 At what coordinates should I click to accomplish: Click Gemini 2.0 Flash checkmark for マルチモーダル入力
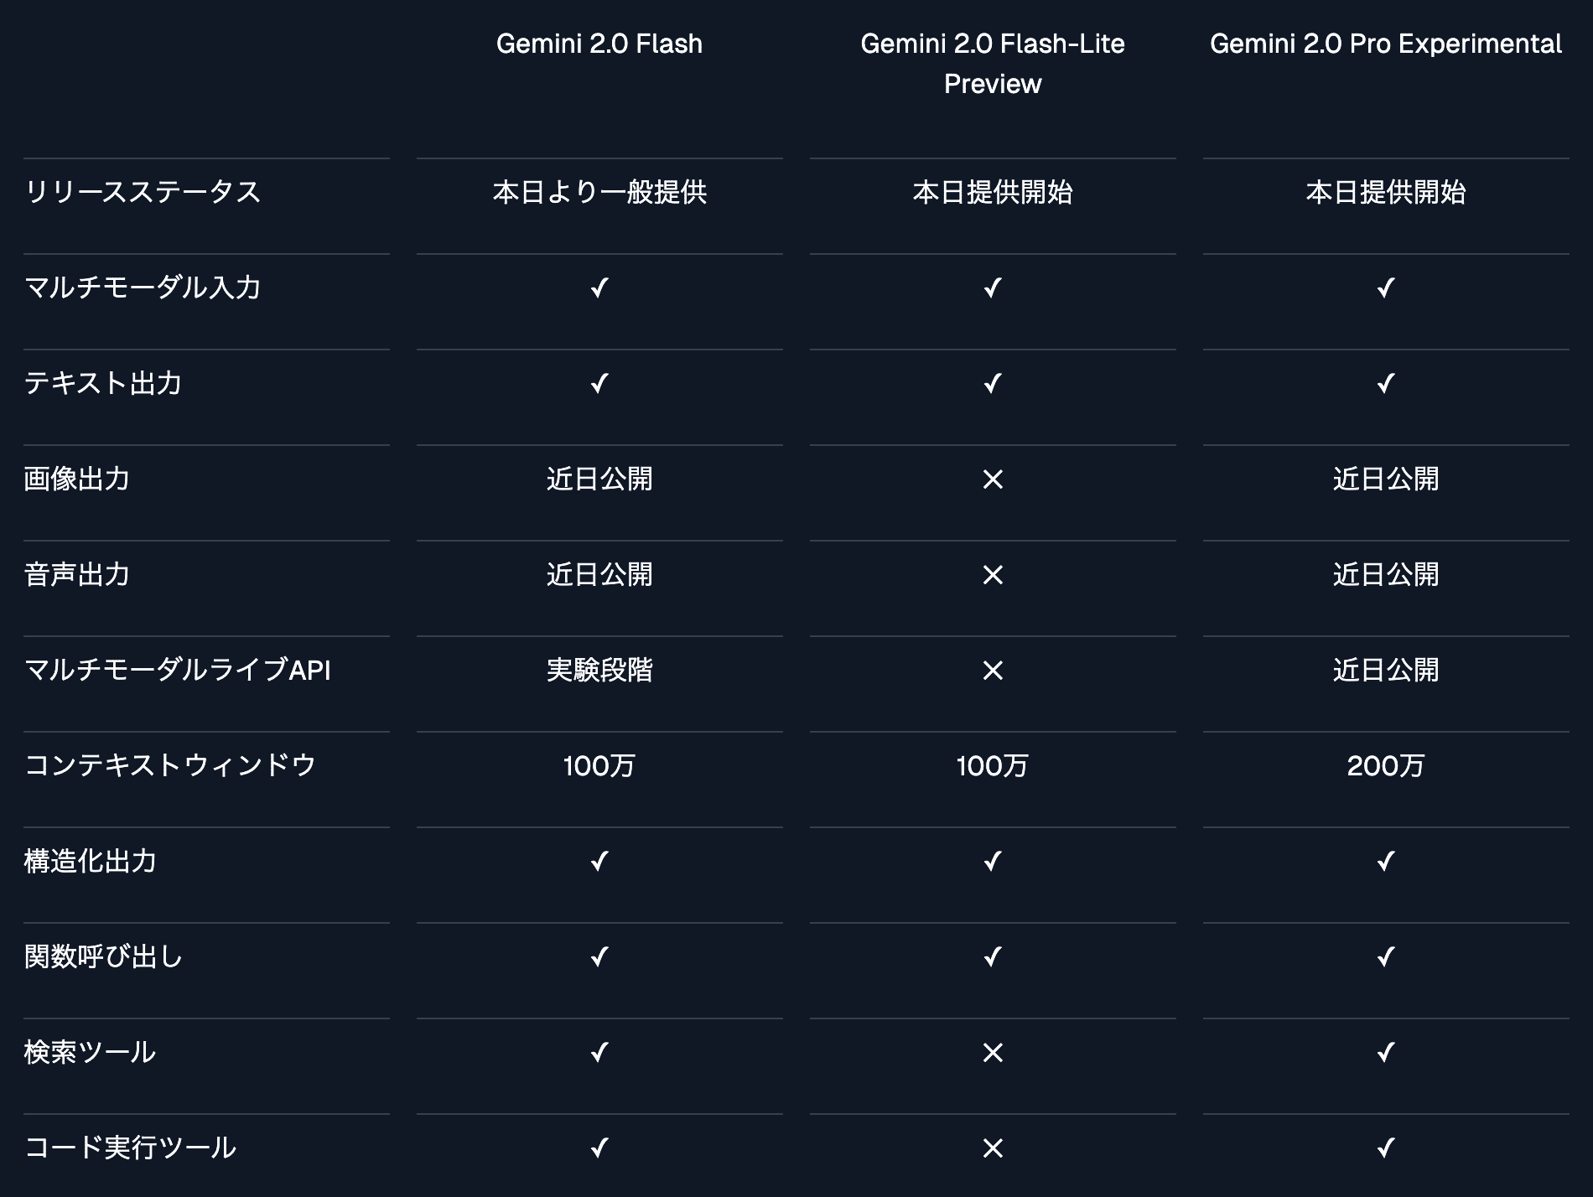pyautogui.click(x=599, y=288)
